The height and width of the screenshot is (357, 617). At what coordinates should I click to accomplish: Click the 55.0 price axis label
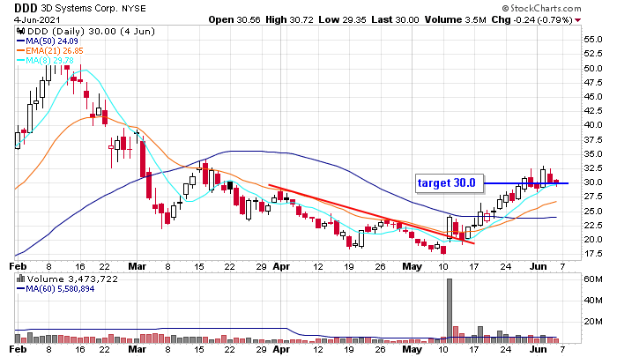pyautogui.click(x=593, y=40)
